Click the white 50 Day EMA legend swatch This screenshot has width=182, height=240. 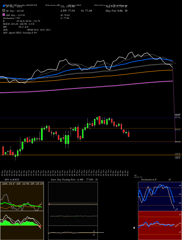4,11
